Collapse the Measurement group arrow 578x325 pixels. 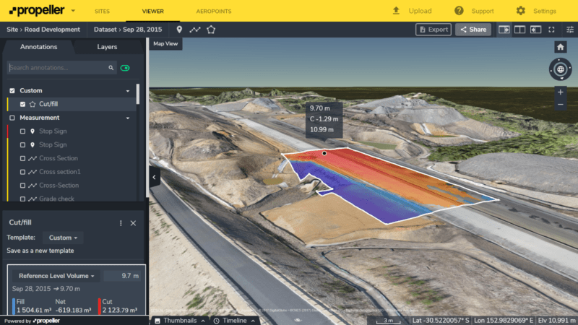[128, 118]
